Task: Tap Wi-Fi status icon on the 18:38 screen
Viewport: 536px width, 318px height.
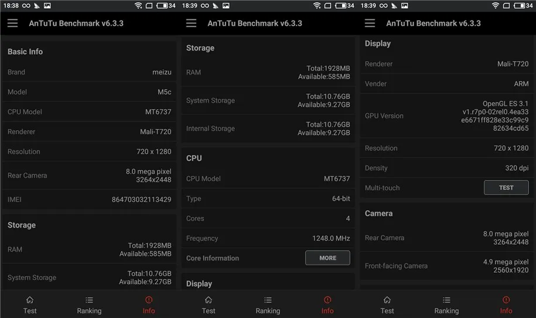Action: (138, 5)
